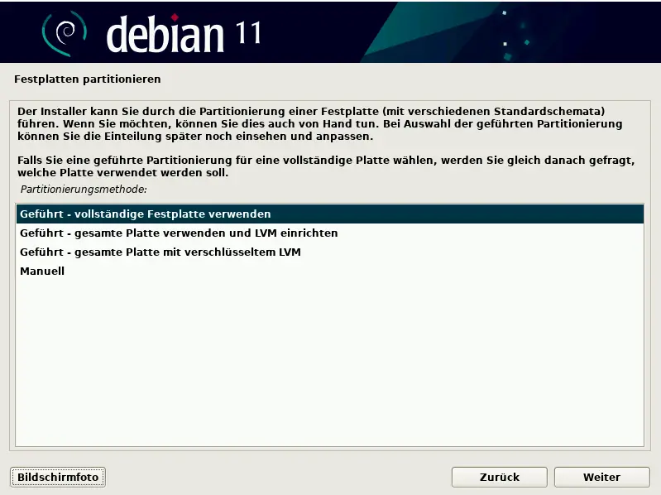The height and width of the screenshot is (495, 661).
Task: Click the red dot above the debian wordmark
Action: (x=175, y=15)
